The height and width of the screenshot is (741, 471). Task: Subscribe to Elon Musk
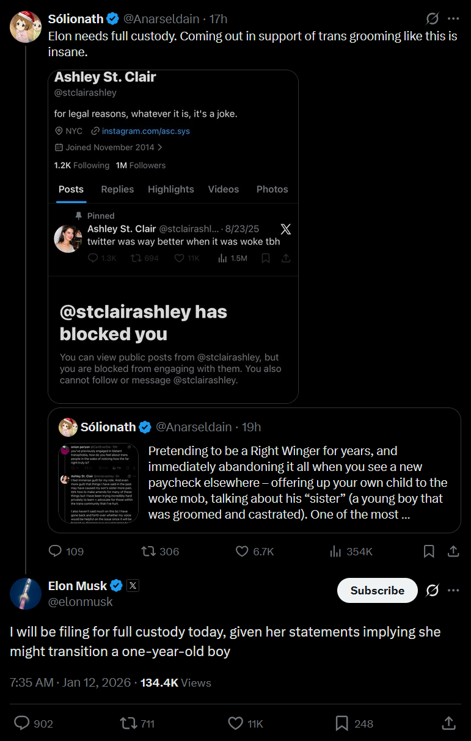click(x=377, y=591)
